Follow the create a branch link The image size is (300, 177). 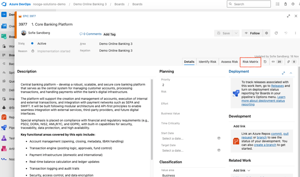[265, 145]
